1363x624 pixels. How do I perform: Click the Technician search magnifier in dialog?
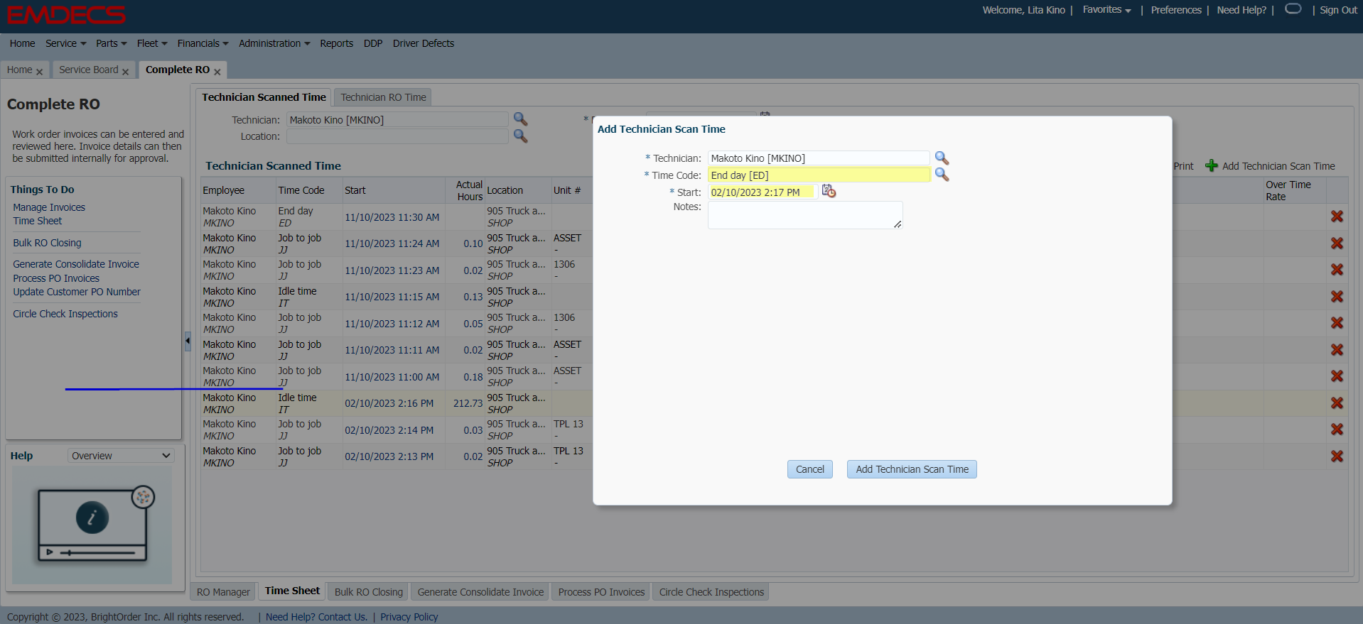tap(942, 158)
